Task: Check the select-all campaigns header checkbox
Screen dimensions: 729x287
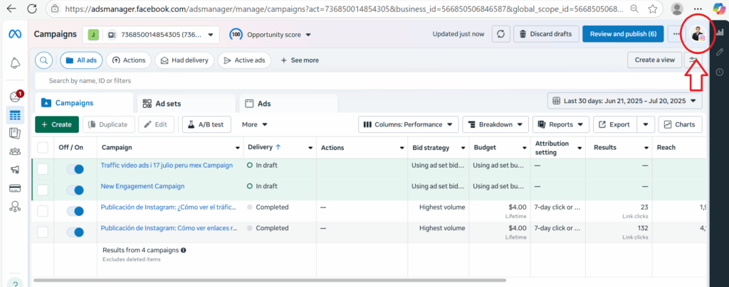Action: pos(43,147)
